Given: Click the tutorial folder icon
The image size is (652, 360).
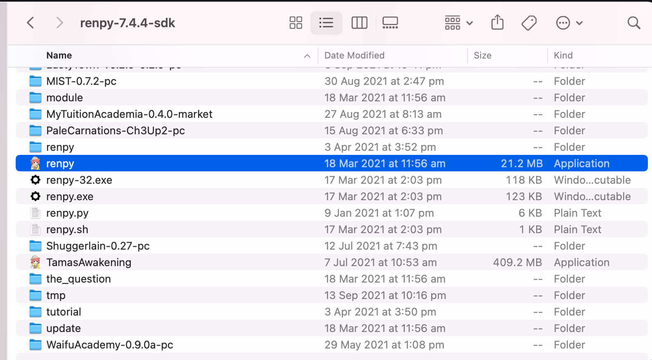Looking at the screenshot, I should coord(35,312).
